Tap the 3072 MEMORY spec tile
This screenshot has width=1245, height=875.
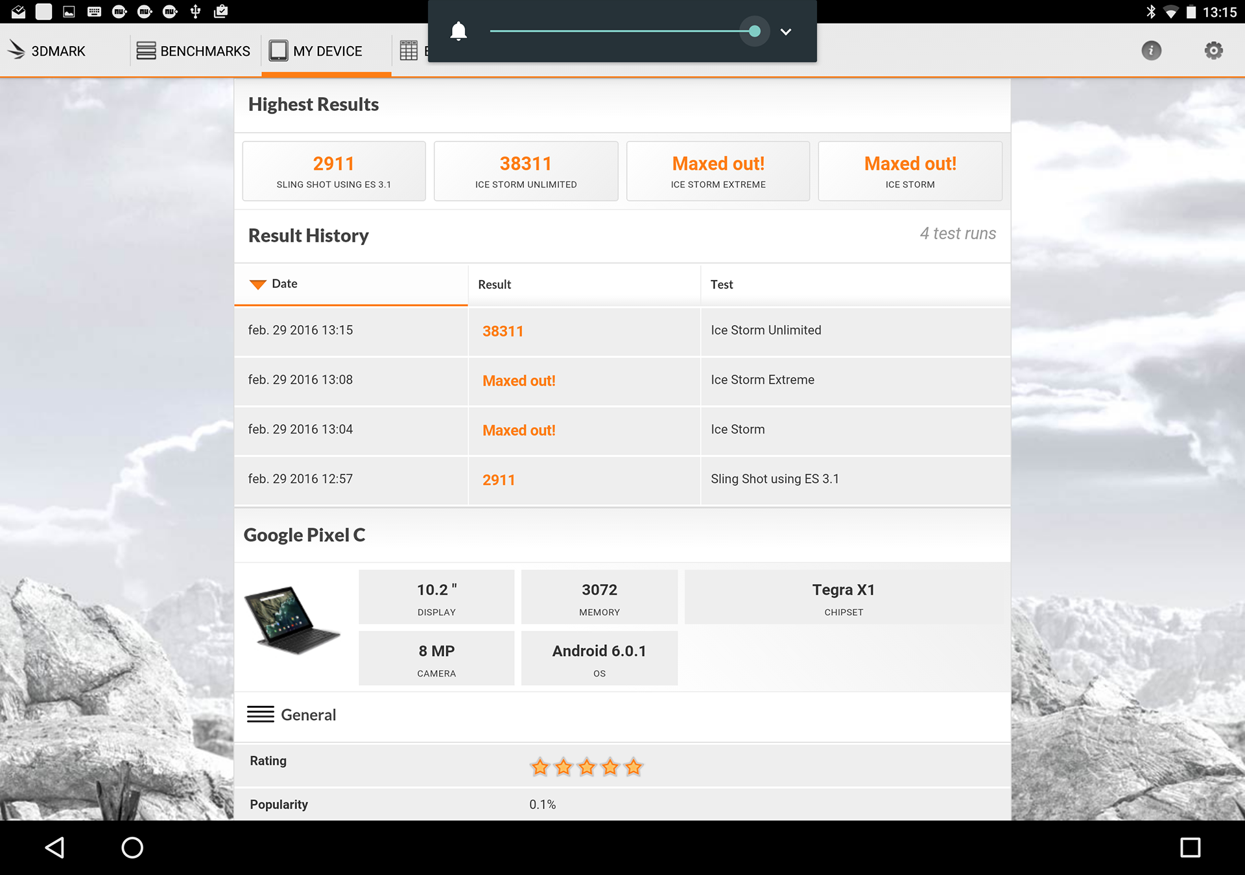point(599,597)
